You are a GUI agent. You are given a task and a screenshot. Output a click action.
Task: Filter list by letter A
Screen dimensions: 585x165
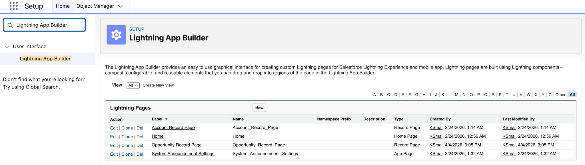[374, 95]
